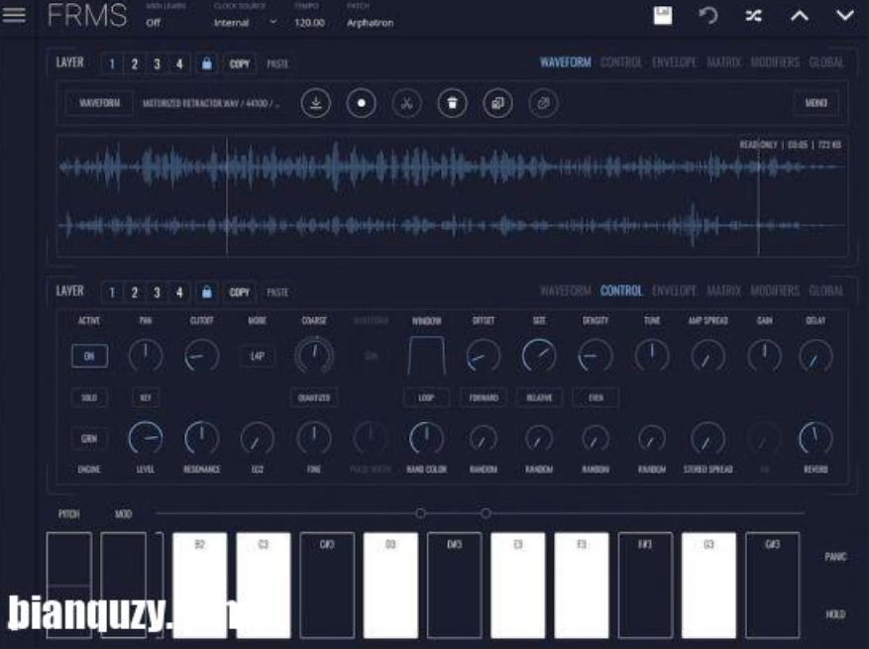Open the hamburger main menu

pos(14,15)
